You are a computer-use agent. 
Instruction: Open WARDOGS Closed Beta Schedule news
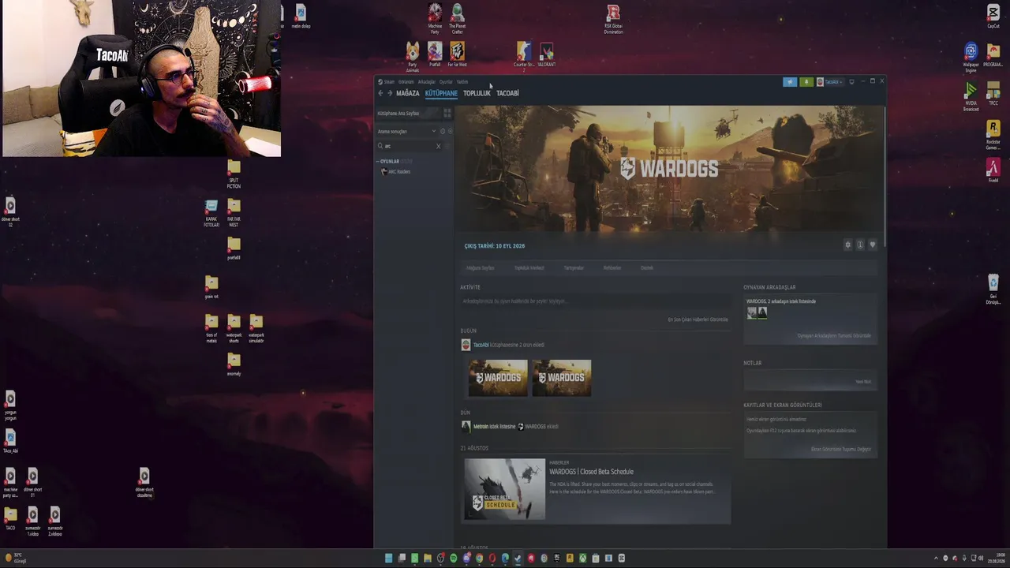591,472
